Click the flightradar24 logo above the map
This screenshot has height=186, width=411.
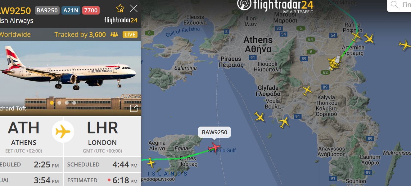[x=275, y=5]
